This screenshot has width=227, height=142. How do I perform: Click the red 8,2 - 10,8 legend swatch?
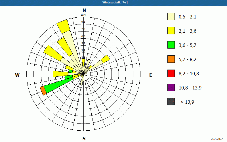coord(171,73)
